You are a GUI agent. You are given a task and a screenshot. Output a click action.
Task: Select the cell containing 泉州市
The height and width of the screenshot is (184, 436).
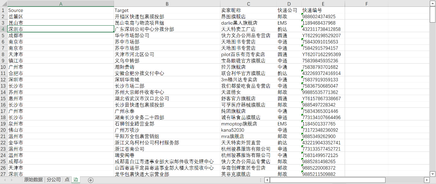tap(61, 124)
